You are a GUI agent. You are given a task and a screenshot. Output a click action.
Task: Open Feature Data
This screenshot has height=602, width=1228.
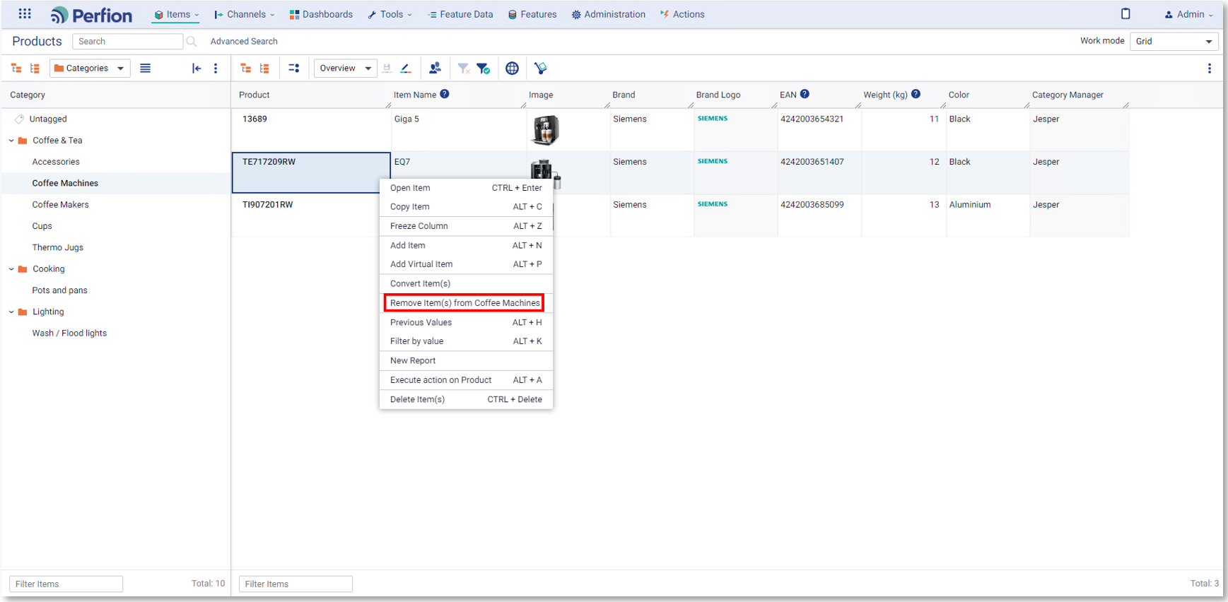pyautogui.click(x=460, y=14)
